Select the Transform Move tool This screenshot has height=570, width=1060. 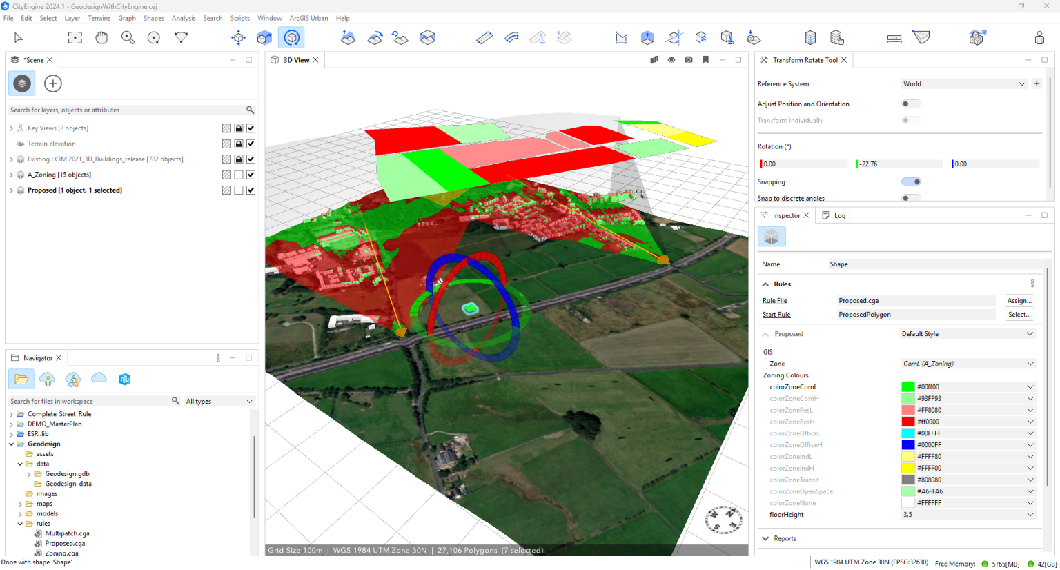tap(238, 37)
